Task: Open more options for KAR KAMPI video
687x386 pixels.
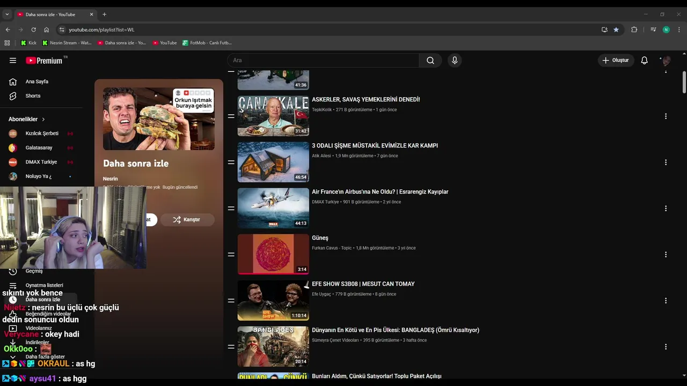Action: pos(666,162)
